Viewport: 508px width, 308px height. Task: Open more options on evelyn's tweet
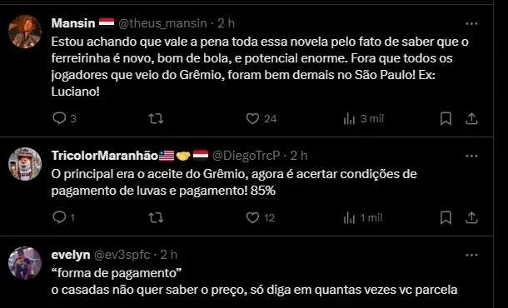tap(471, 256)
